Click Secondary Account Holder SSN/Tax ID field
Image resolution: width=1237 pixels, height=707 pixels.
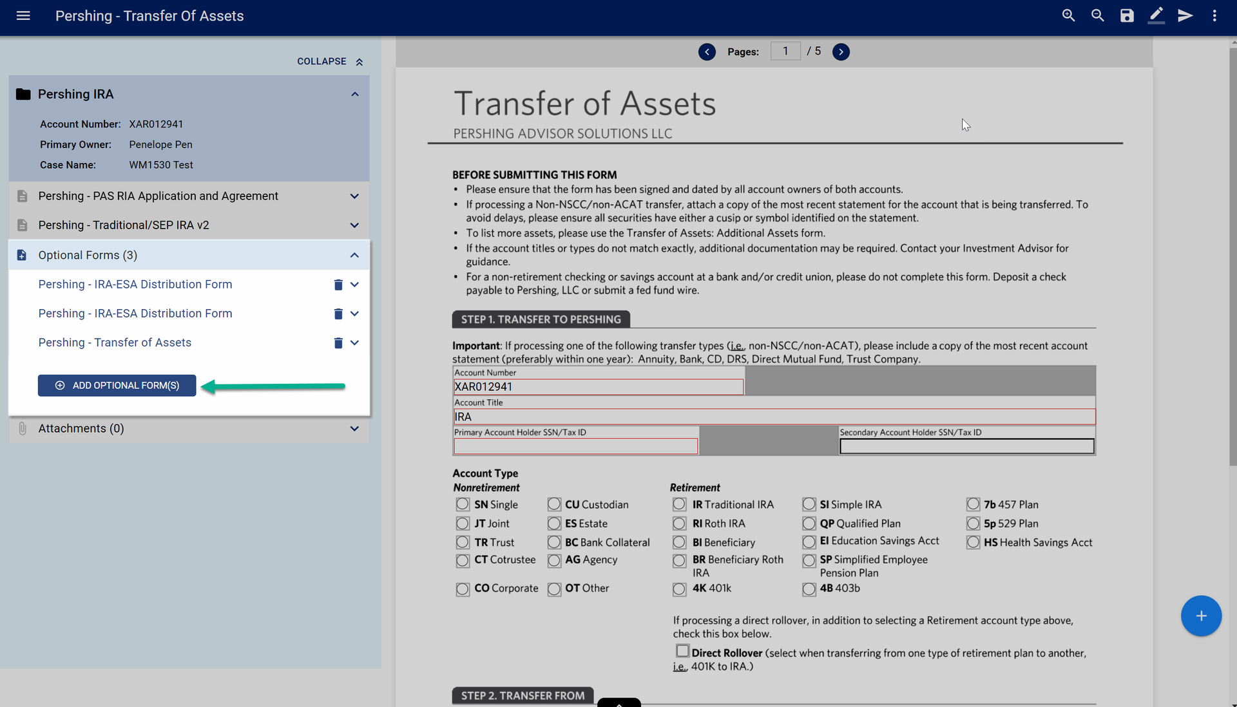[x=967, y=446]
